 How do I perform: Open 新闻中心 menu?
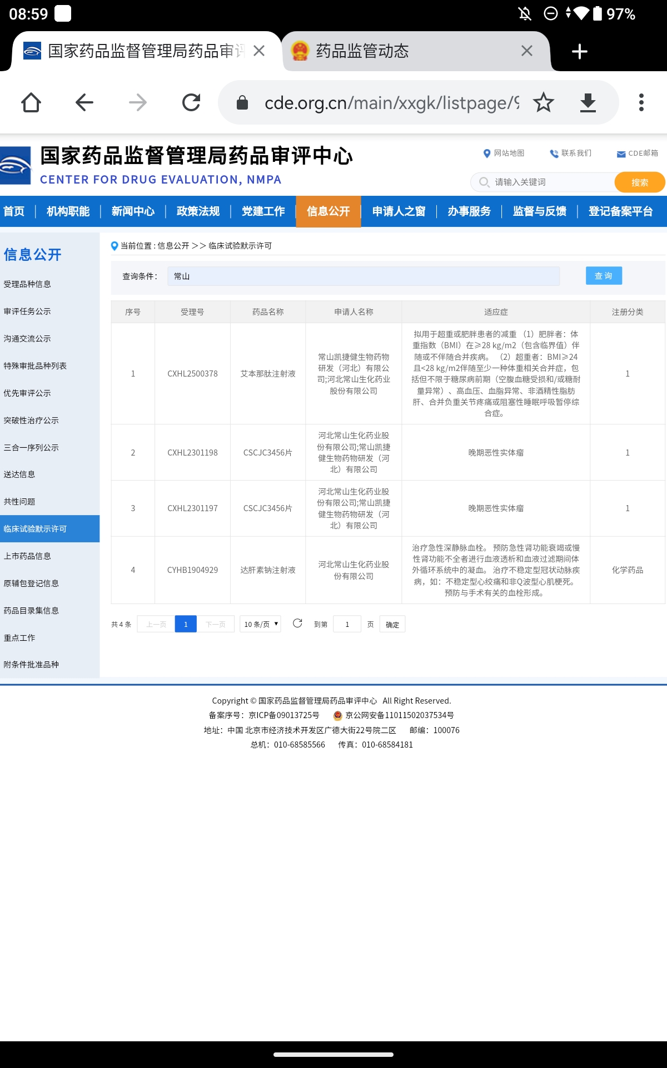click(133, 211)
